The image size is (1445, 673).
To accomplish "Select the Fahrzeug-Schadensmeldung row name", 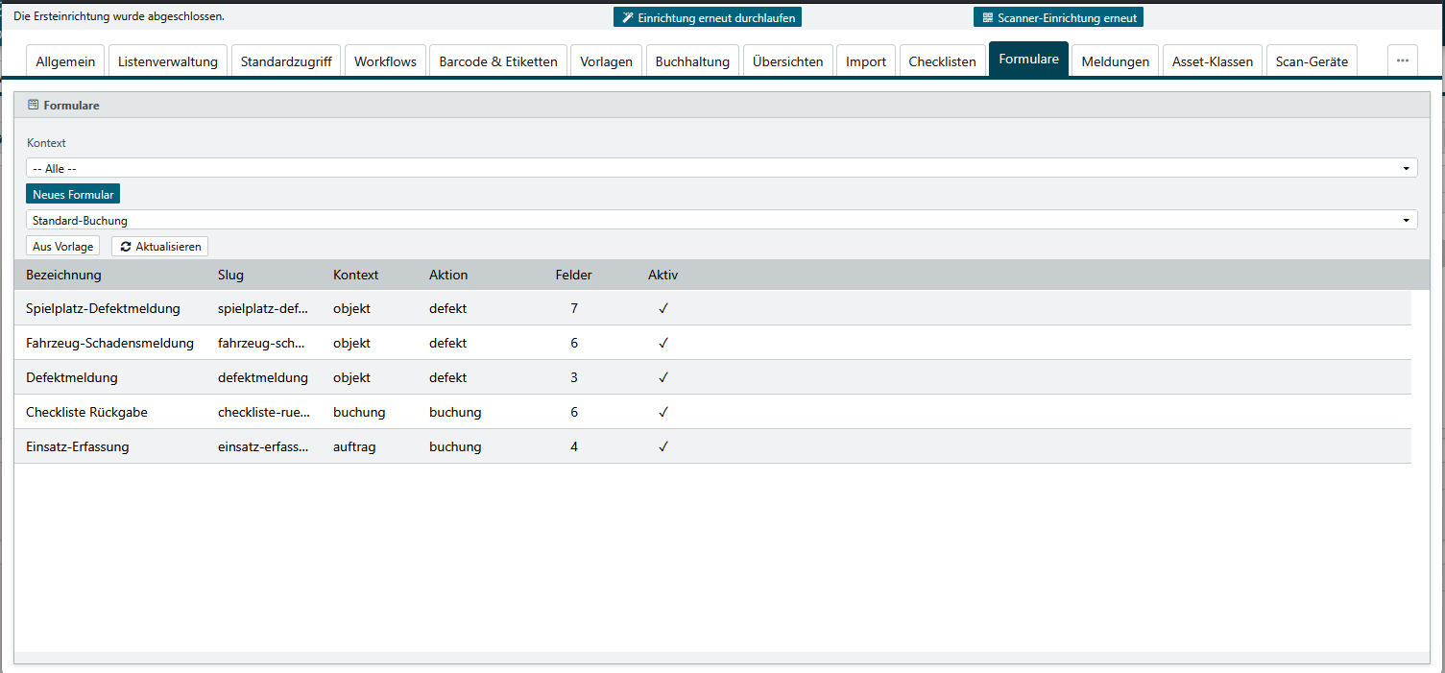I will click(x=109, y=343).
